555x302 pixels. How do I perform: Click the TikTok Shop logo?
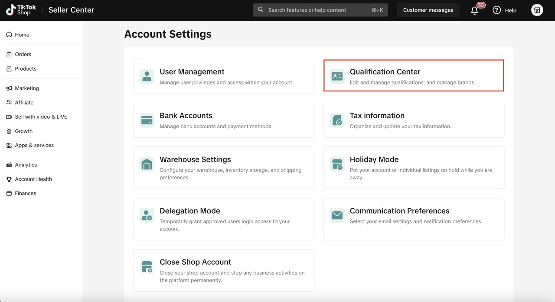pyautogui.click(x=21, y=10)
